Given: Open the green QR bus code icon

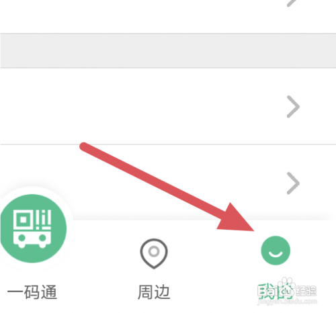Looking at the screenshot, I should pos(34,228).
